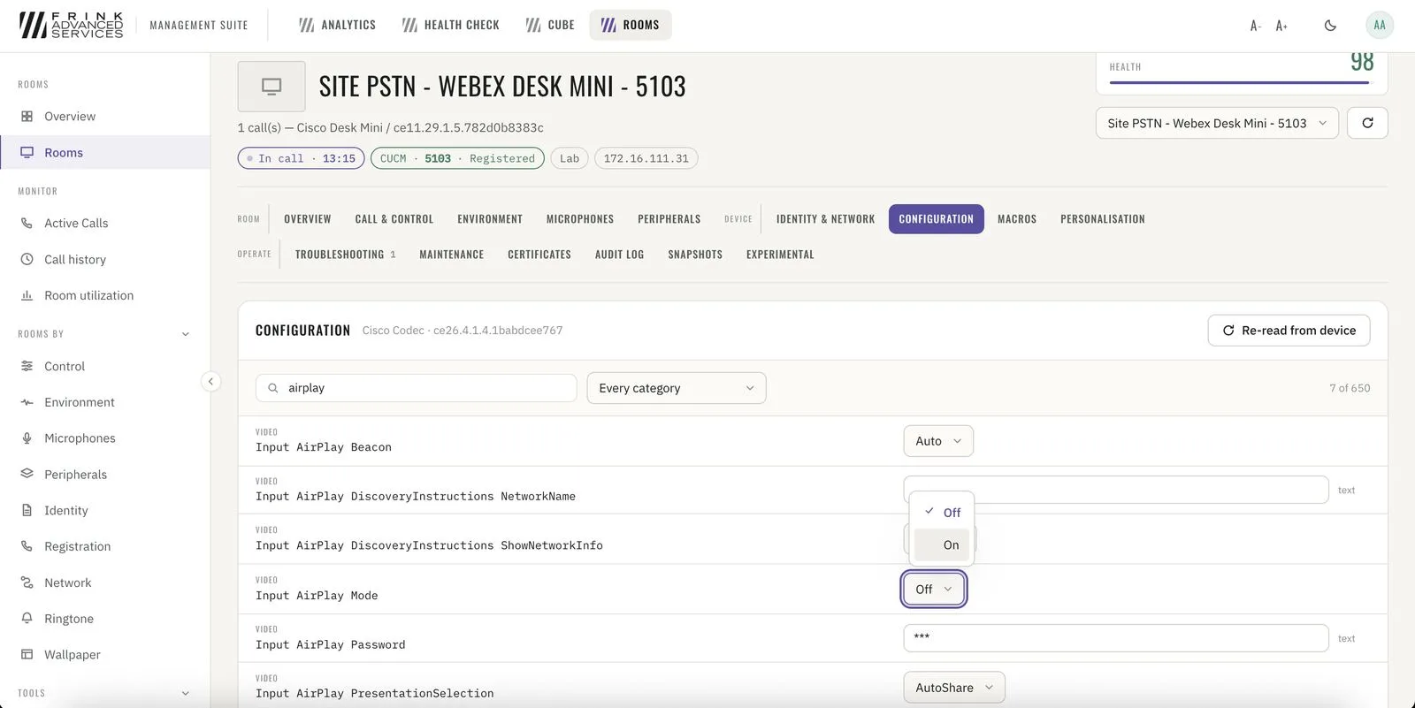This screenshot has width=1415, height=708.
Task: Open the Troubleshooting tab
Action: (345, 255)
